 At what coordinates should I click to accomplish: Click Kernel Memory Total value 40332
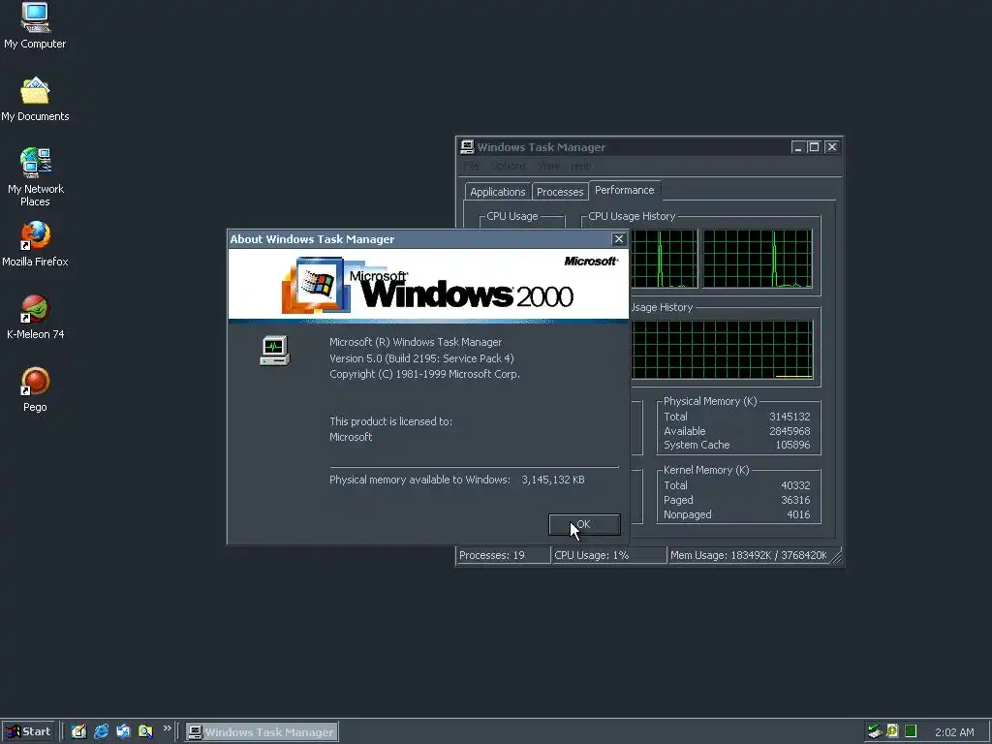pos(795,485)
